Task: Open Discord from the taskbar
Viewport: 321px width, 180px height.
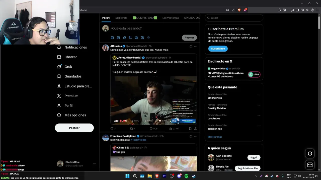Action: click(179, 176)
